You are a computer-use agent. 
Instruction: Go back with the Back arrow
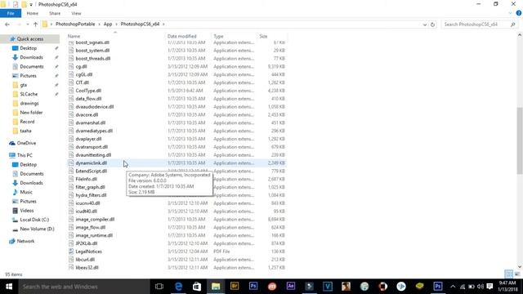7,24
